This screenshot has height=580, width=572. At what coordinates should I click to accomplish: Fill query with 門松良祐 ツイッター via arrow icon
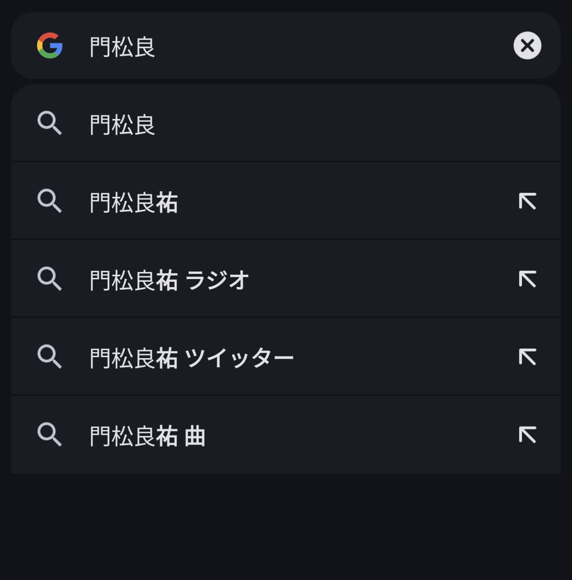527,357
